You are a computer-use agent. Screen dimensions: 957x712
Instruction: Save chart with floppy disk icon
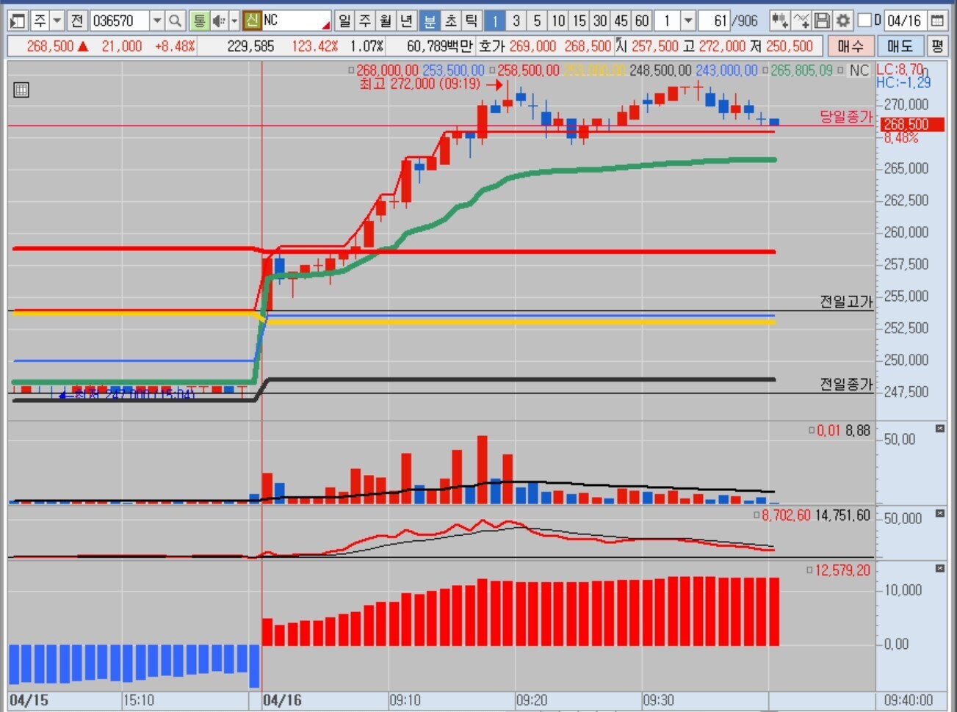pos(823,21)
